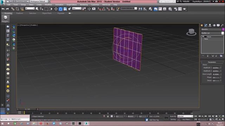The width and height of the screenshot is (225, 126).
Task: Click Play Animation button
Action: pyautogui.click(x=202, y=116)
